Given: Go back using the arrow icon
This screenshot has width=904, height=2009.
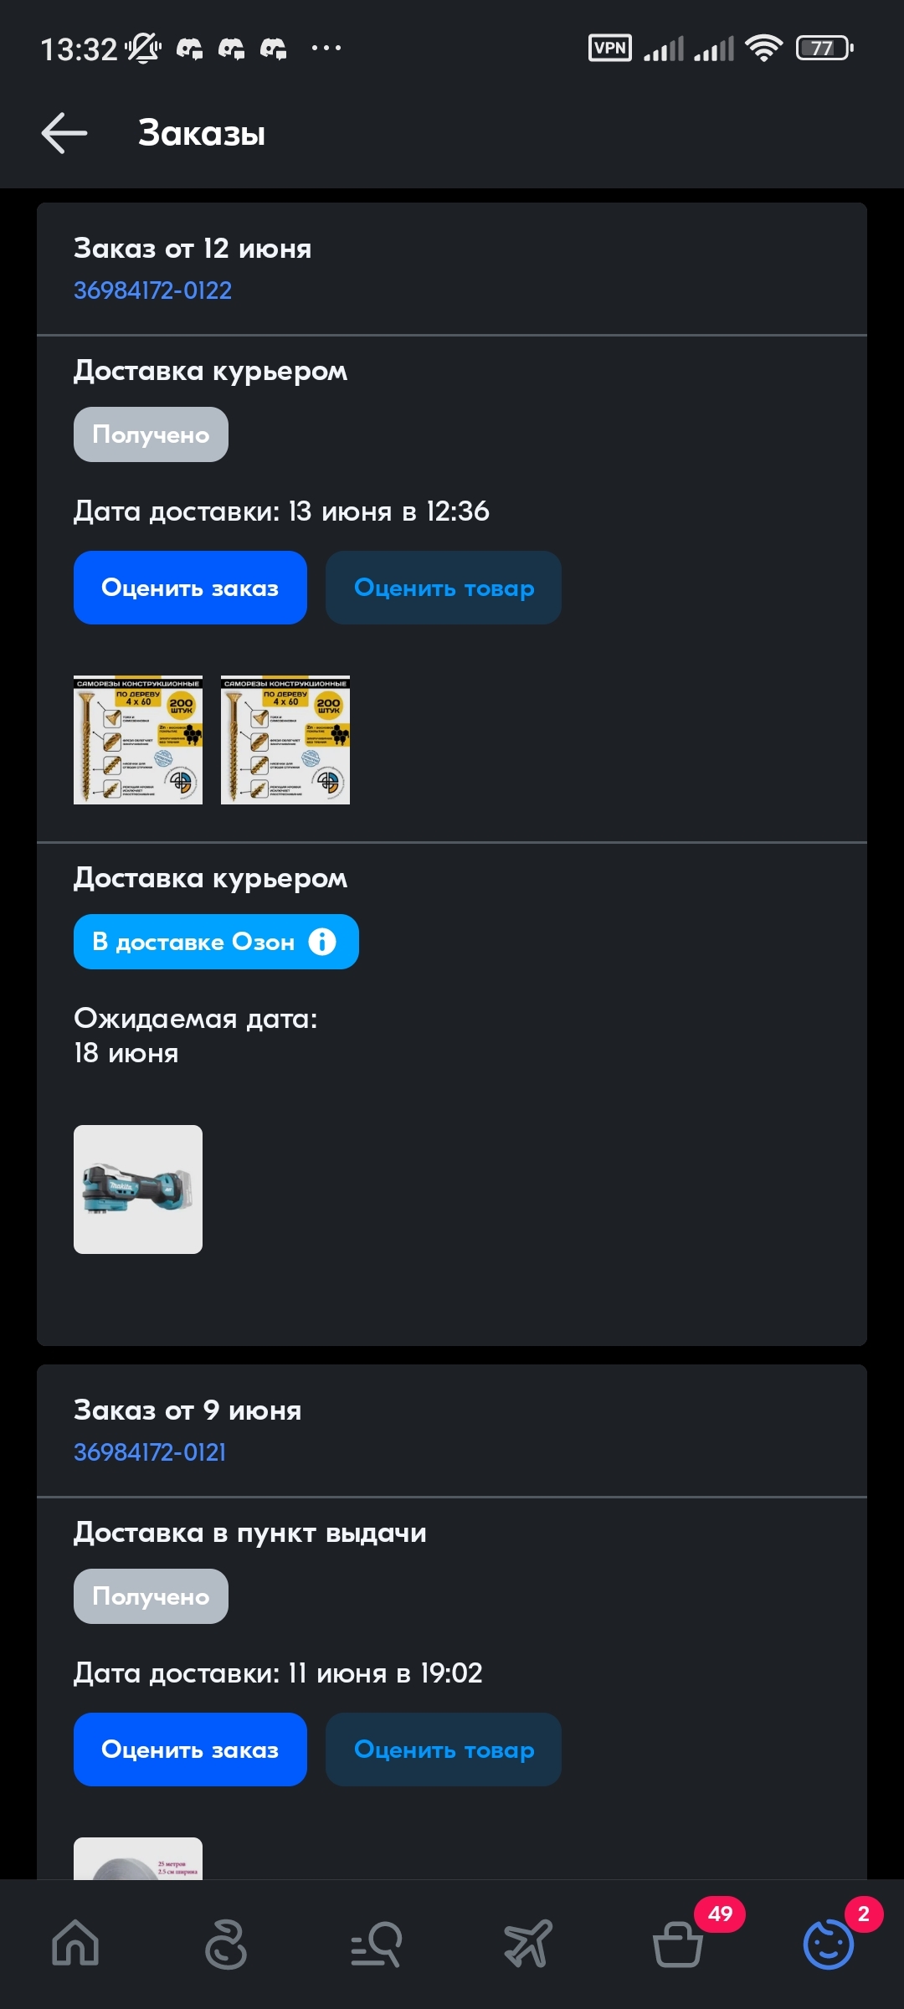Looking at the screenshot, I should 64,133.
